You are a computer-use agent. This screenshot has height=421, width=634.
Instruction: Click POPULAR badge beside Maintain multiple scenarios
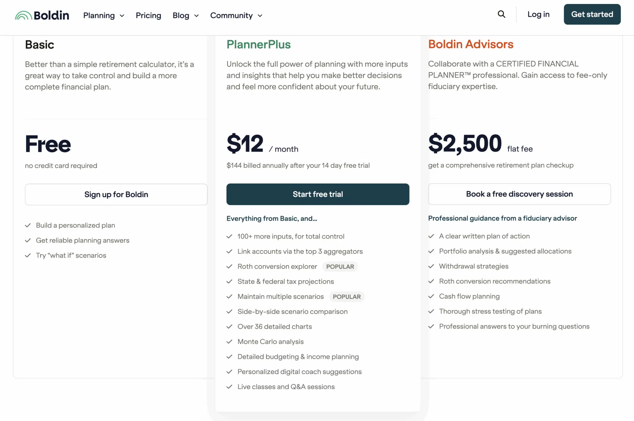(347, 297)
